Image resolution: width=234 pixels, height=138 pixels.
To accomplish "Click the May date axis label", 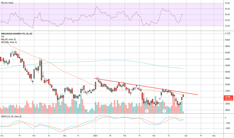I will click(x=214, y=135).
